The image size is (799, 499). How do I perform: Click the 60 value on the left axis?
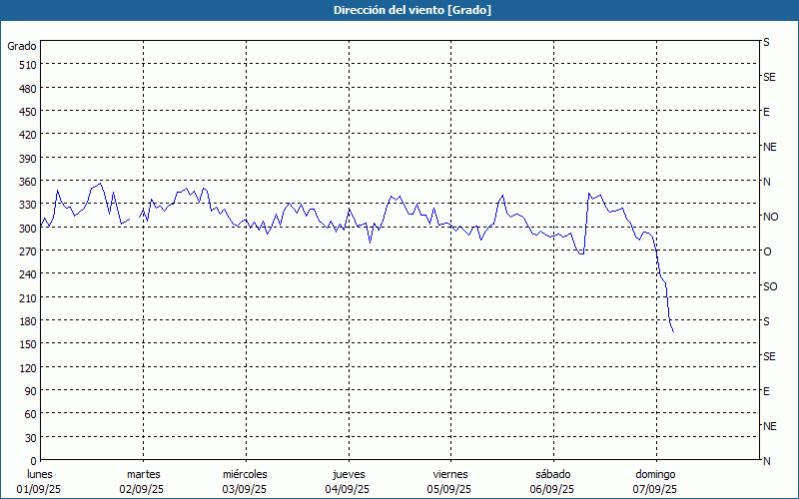(x=31, y=414)
